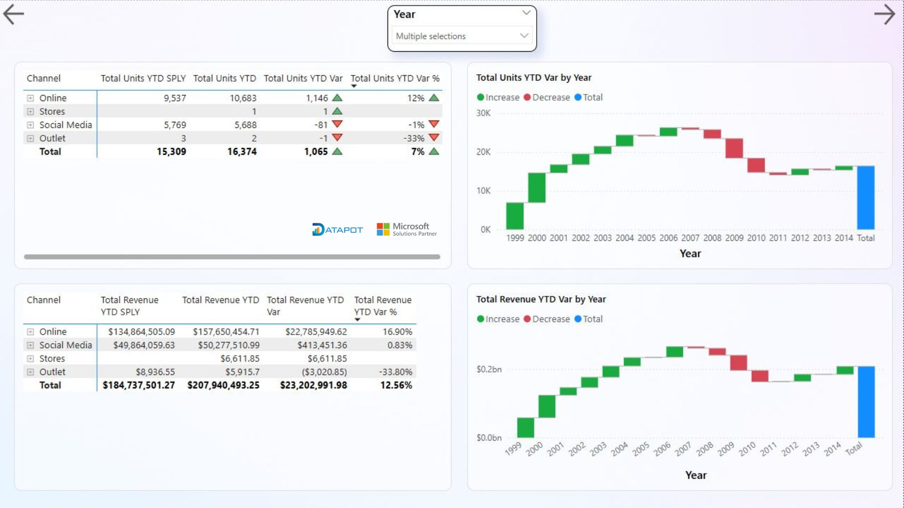Click the $22,785,949.62 Online revenue variance cell
Viewport: 904px width, 508px height.
coord(316,332)
